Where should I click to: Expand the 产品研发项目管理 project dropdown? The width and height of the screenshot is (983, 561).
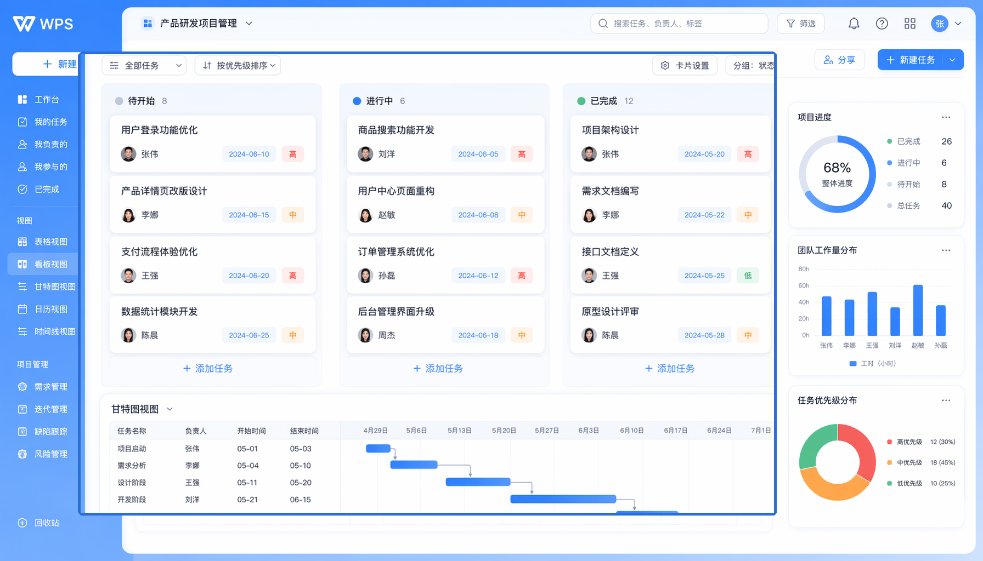click(249, 24)
